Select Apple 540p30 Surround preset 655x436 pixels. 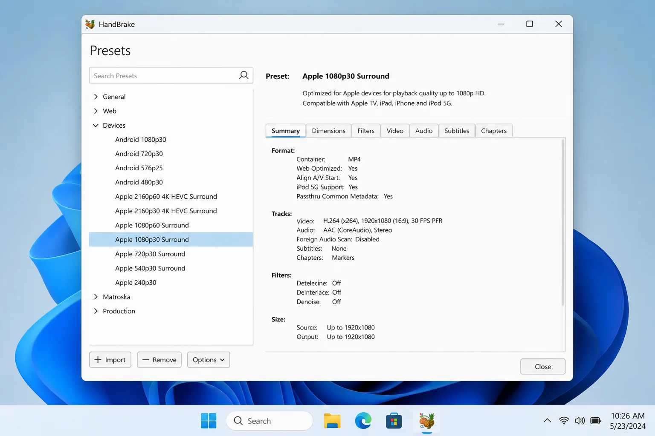click(x=150, y=268)
